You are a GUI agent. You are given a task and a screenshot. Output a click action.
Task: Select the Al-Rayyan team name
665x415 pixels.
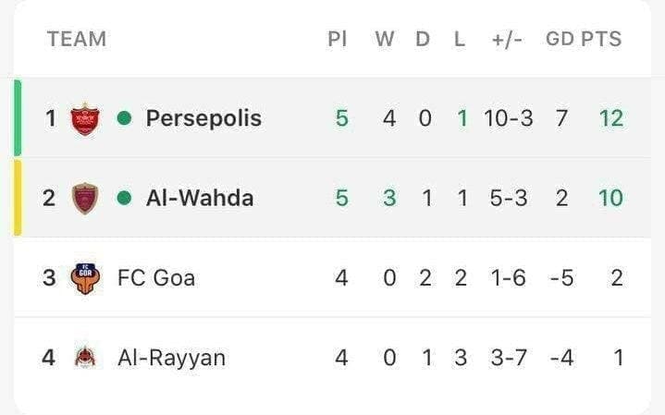(x=171, y=358)
